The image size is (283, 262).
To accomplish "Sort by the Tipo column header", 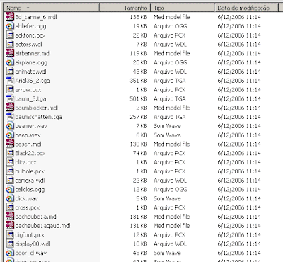I will [183, 8].
